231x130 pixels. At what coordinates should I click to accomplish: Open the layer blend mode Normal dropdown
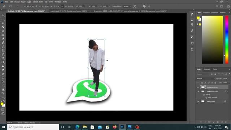pyautogui.click(x=206, y=79)
